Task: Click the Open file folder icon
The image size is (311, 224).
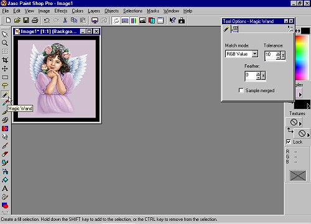Action: pyautogui.click(x=17, y=21)
